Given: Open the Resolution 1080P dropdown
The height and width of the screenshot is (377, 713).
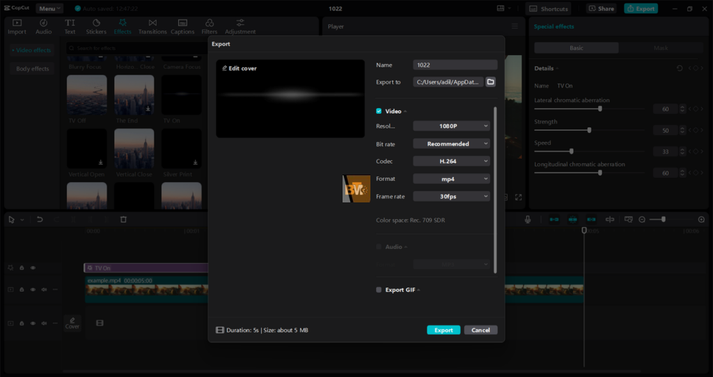Looking at the screenshot, I should 451,126.
